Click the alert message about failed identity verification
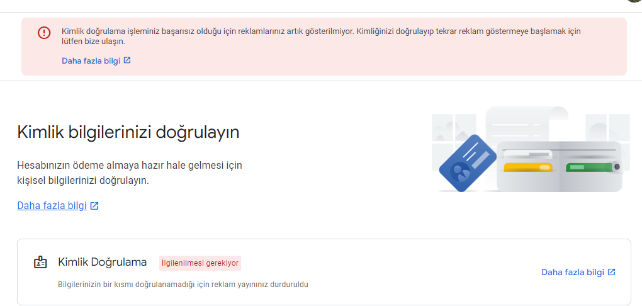This screenshot has height=306, width=642. coord(321,37)
